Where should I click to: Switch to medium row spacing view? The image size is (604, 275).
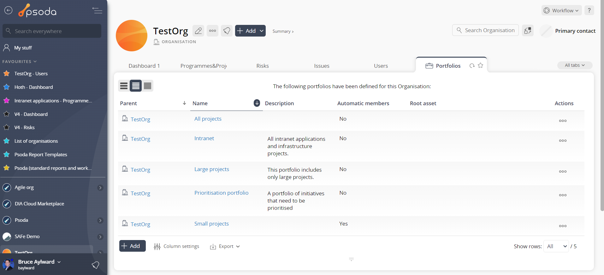[x=136, y=86]
